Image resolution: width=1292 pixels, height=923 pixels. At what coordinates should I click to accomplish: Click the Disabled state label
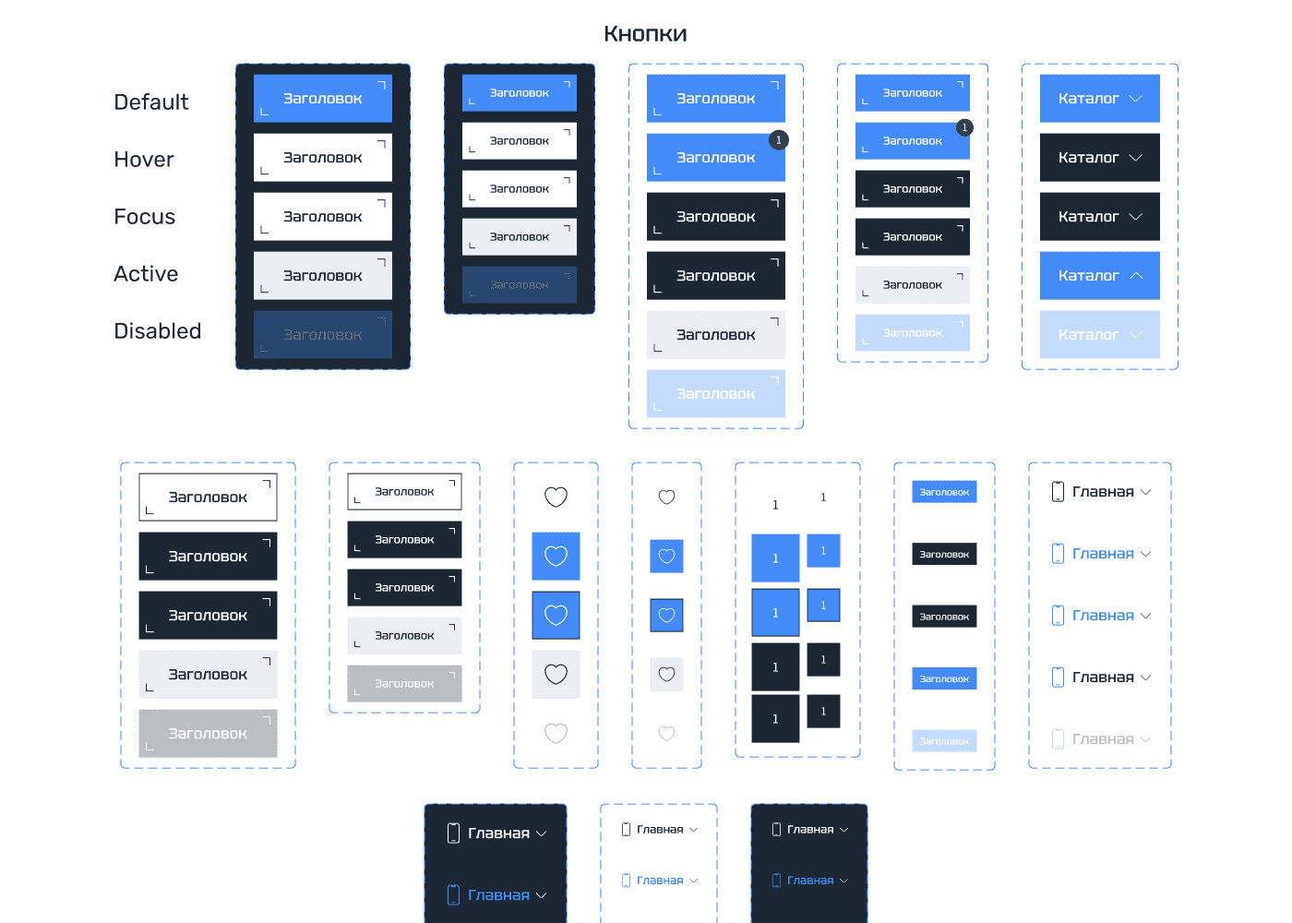tap(158, 331)
